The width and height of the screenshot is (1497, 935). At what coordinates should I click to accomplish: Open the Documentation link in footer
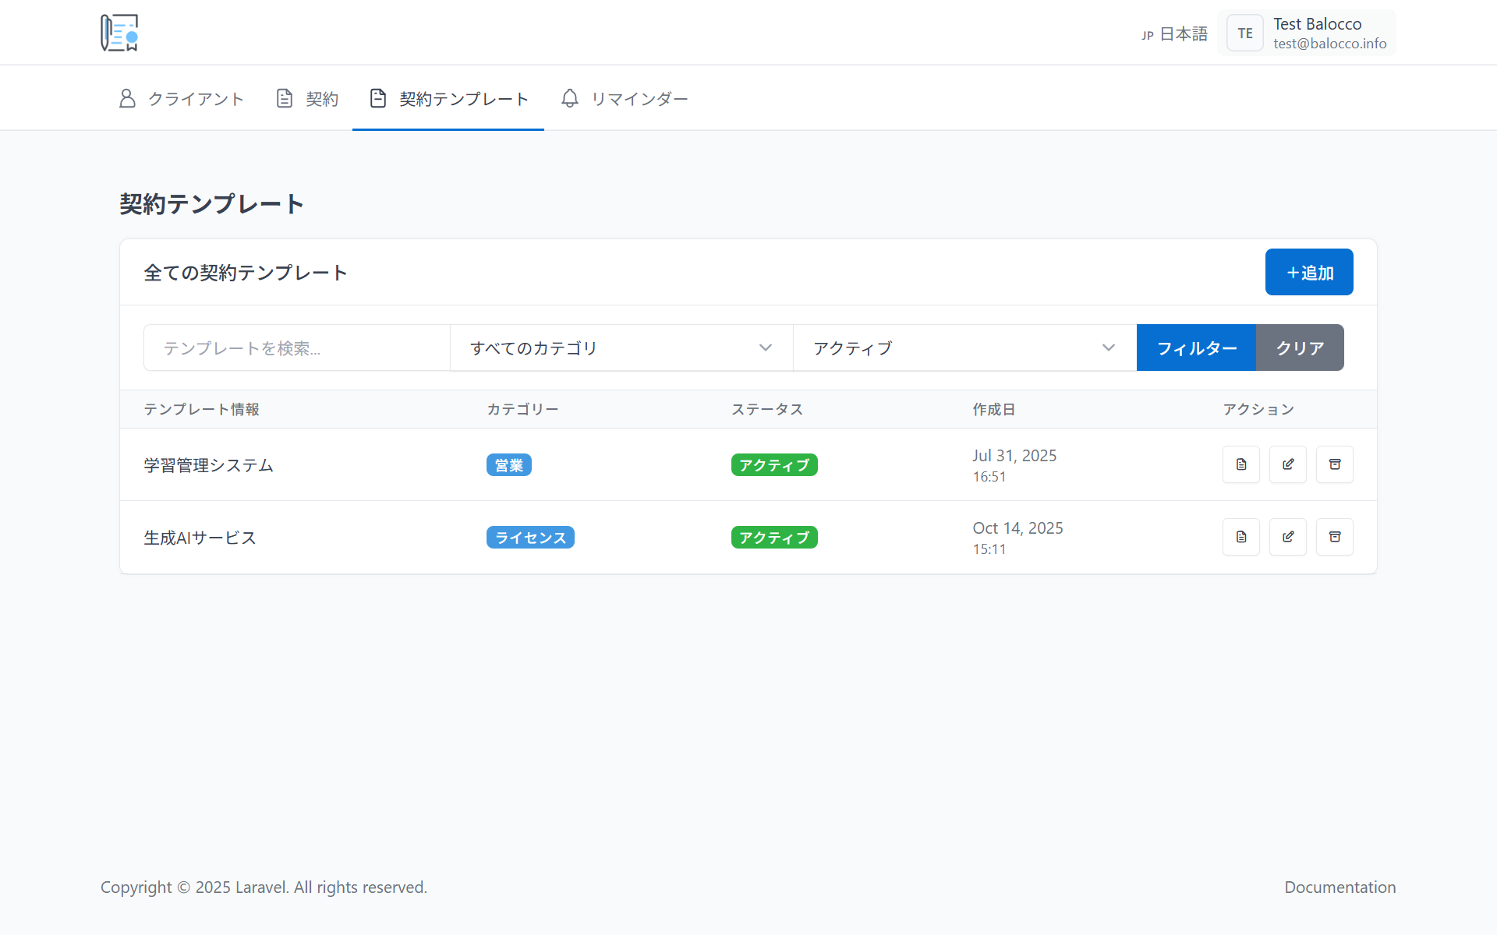[1340, 887]
